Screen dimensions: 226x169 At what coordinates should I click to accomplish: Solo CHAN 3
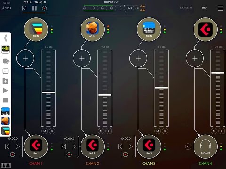click(x=165, y=131)
